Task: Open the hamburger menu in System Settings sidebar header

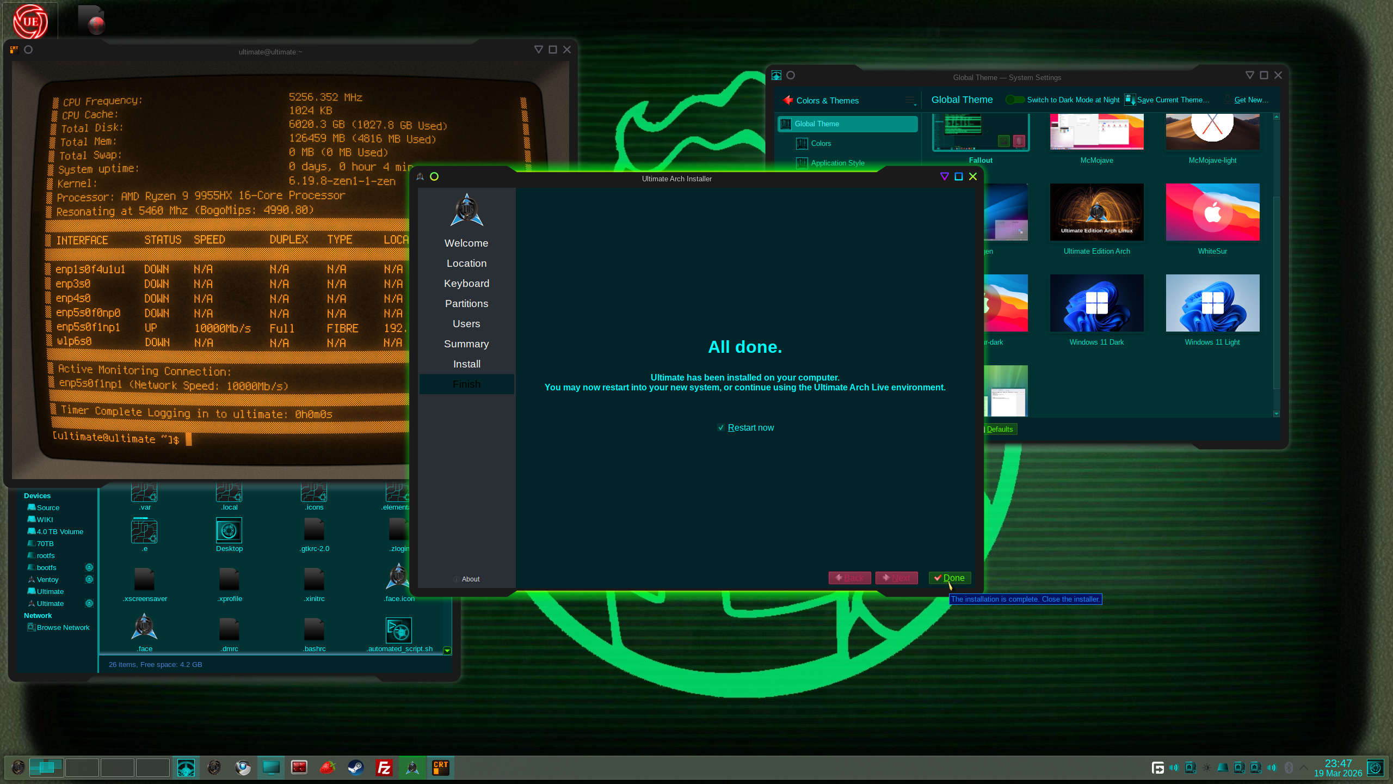Action: pyautogui.click(x=910, y=100)
